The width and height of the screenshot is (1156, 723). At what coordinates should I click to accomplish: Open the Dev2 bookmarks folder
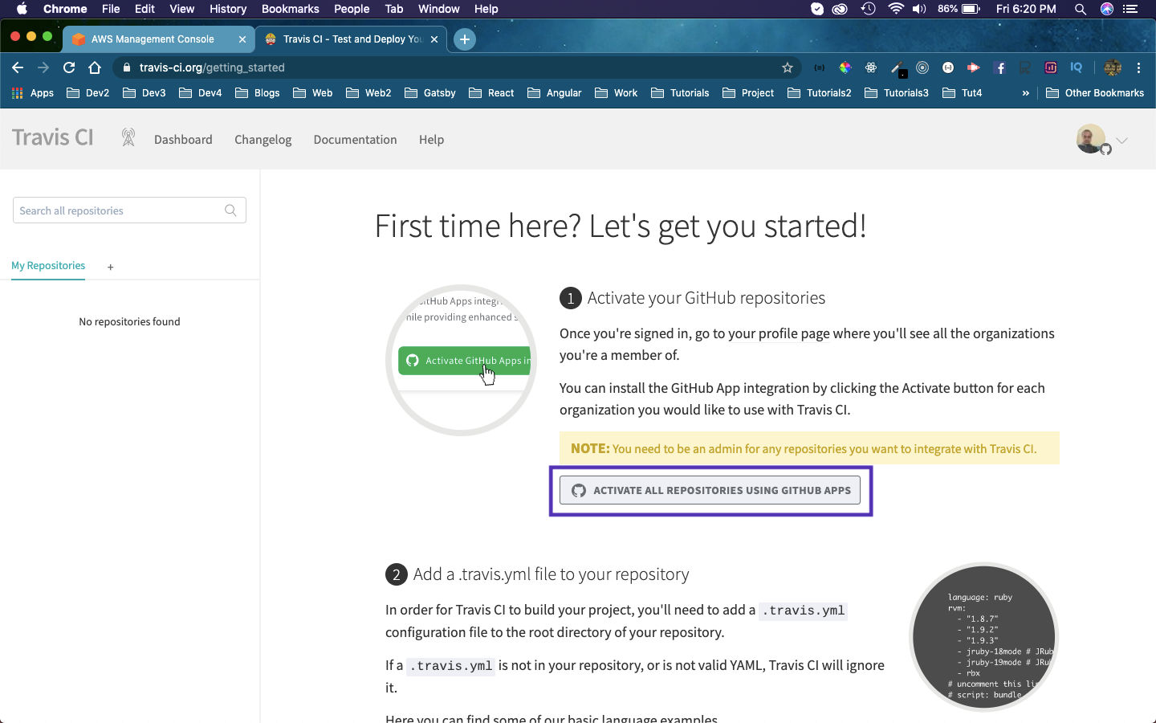pyautogui.click(x=88, y=93)
